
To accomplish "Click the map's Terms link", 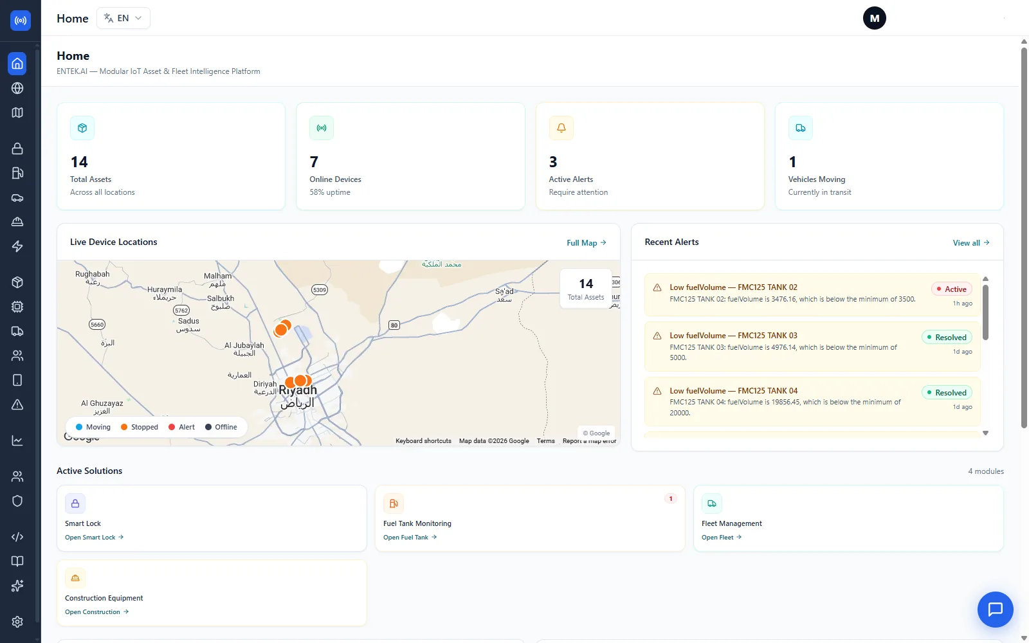I will [545, 441].
